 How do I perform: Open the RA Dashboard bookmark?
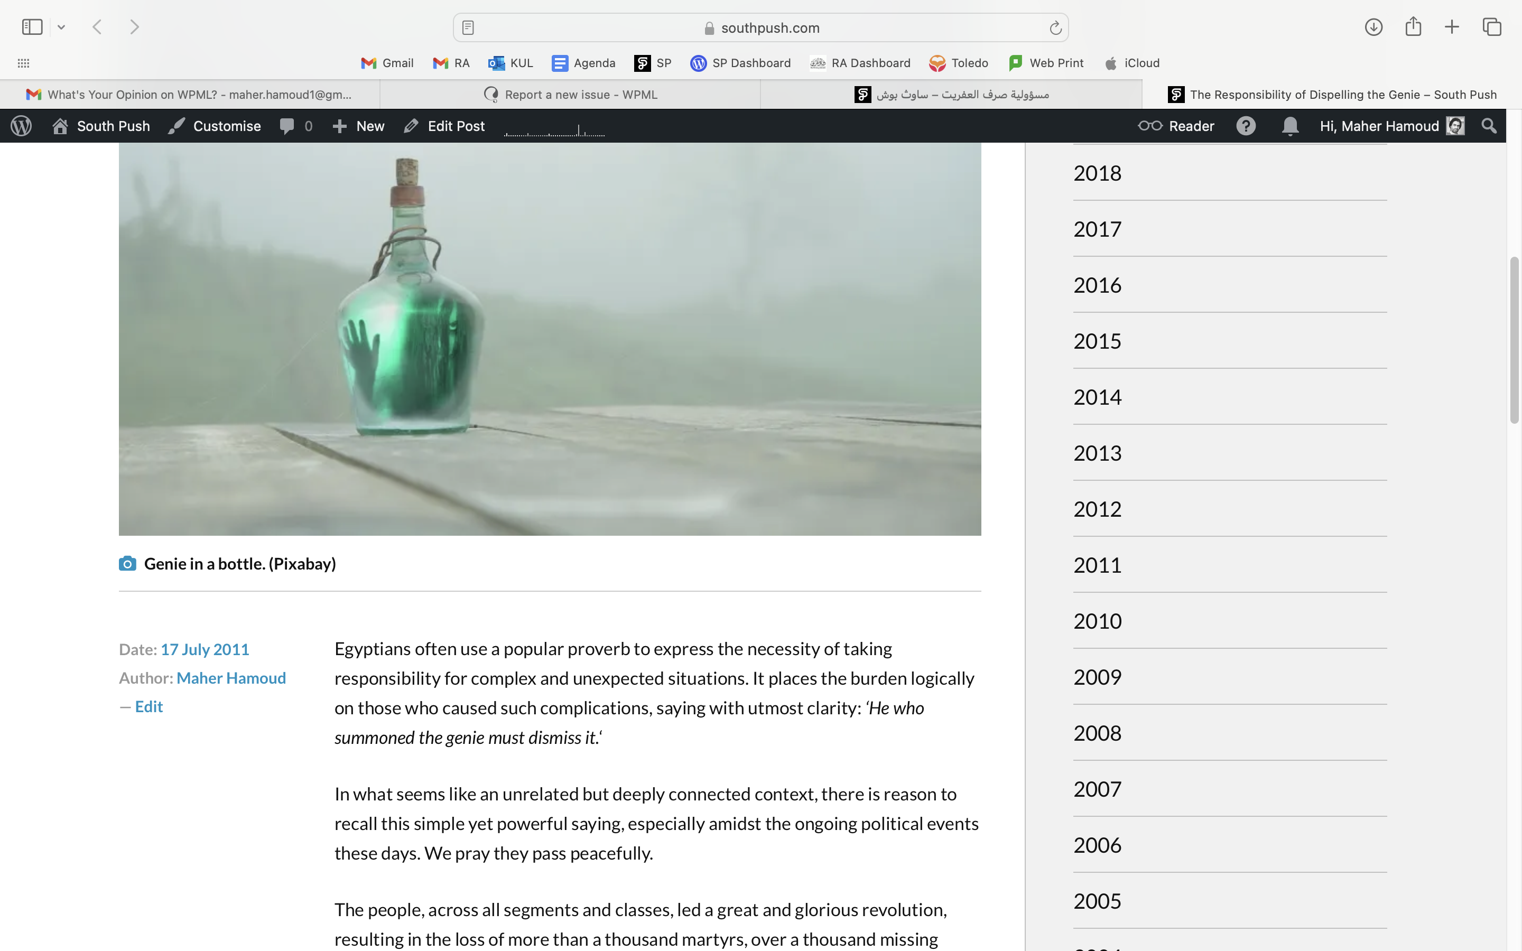(x=860, y=63)
